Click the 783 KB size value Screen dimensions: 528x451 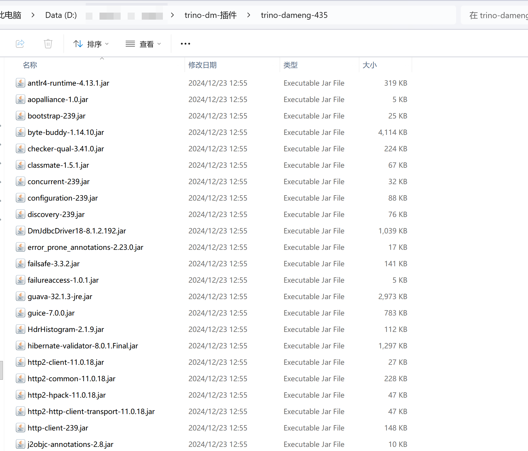click(396, 313)
